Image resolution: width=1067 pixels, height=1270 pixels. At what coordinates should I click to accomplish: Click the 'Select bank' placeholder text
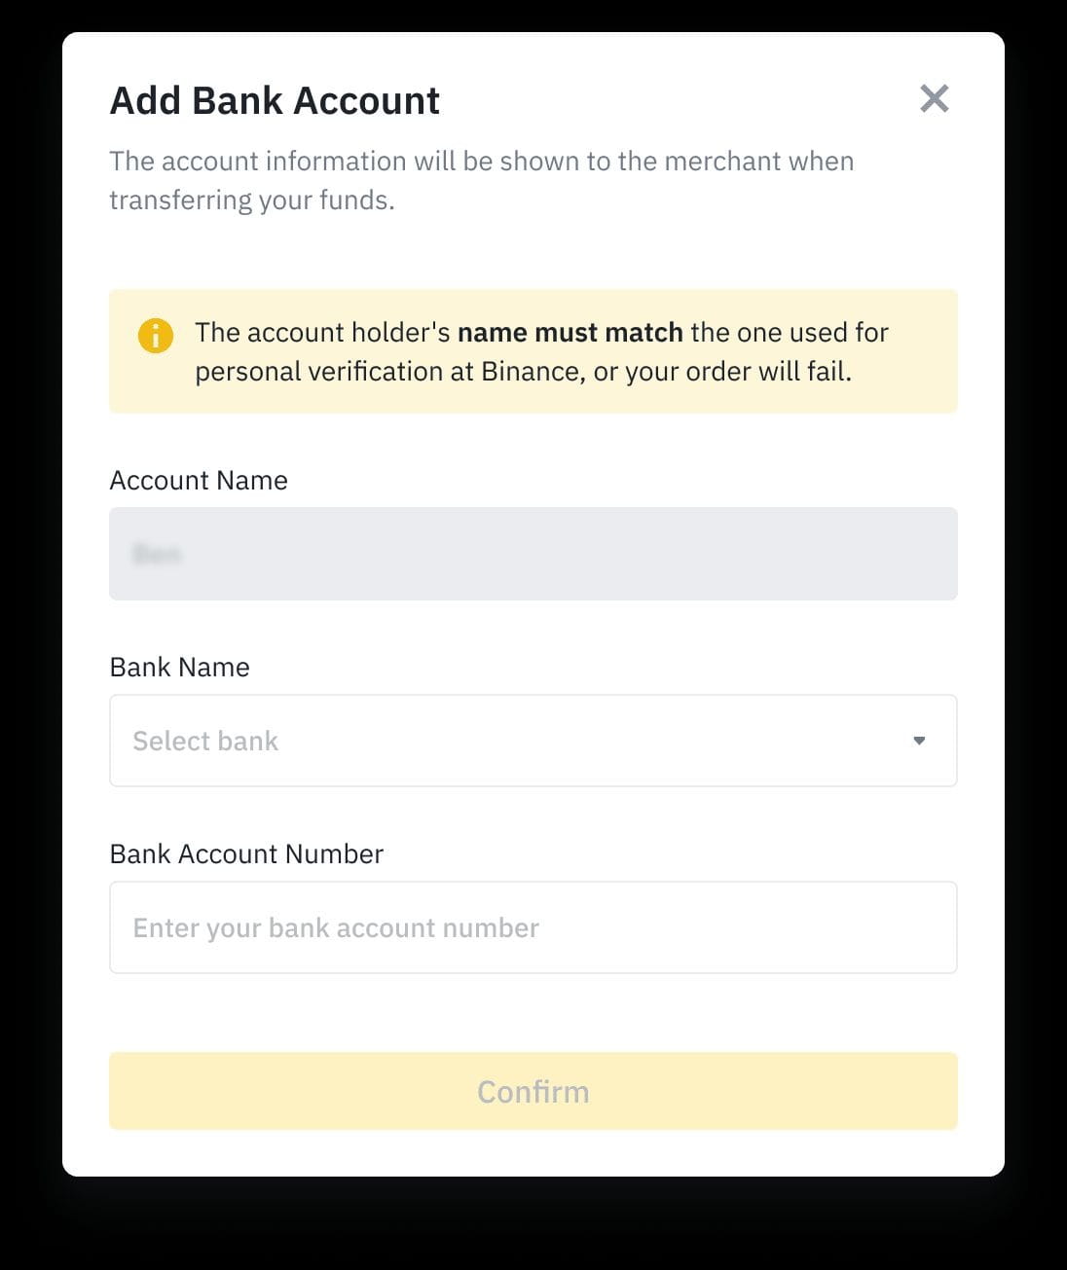coord(205,741)
